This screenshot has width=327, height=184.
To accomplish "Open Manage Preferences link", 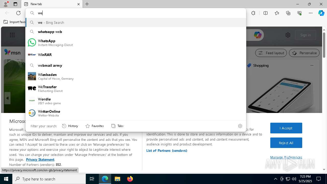I will tap(286, 157).
